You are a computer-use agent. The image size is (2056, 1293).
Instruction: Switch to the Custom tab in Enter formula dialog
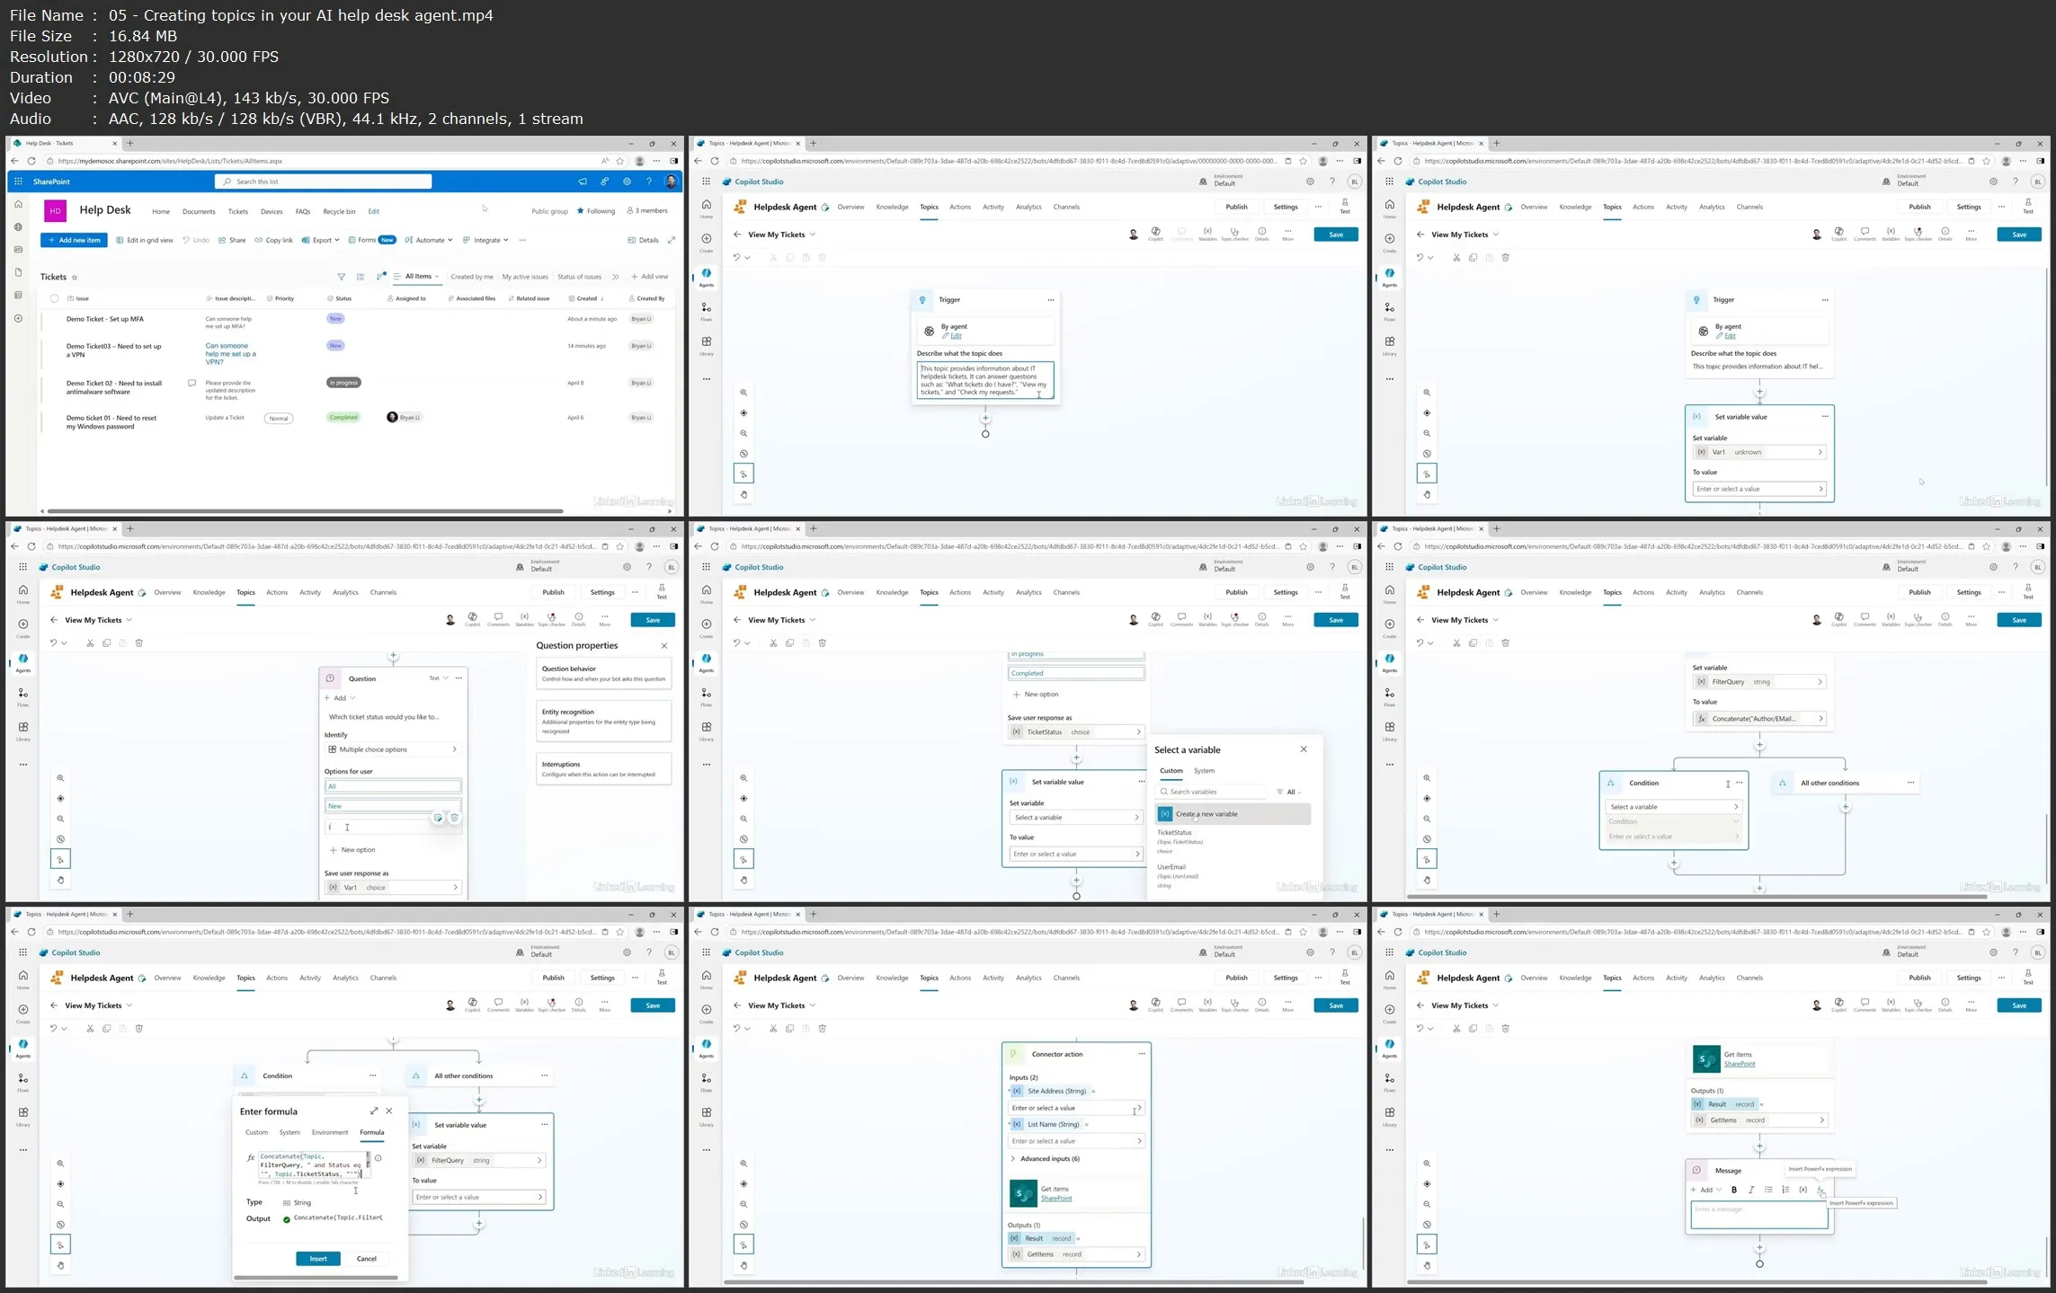pyautogui.click(x=257, y=1133)
